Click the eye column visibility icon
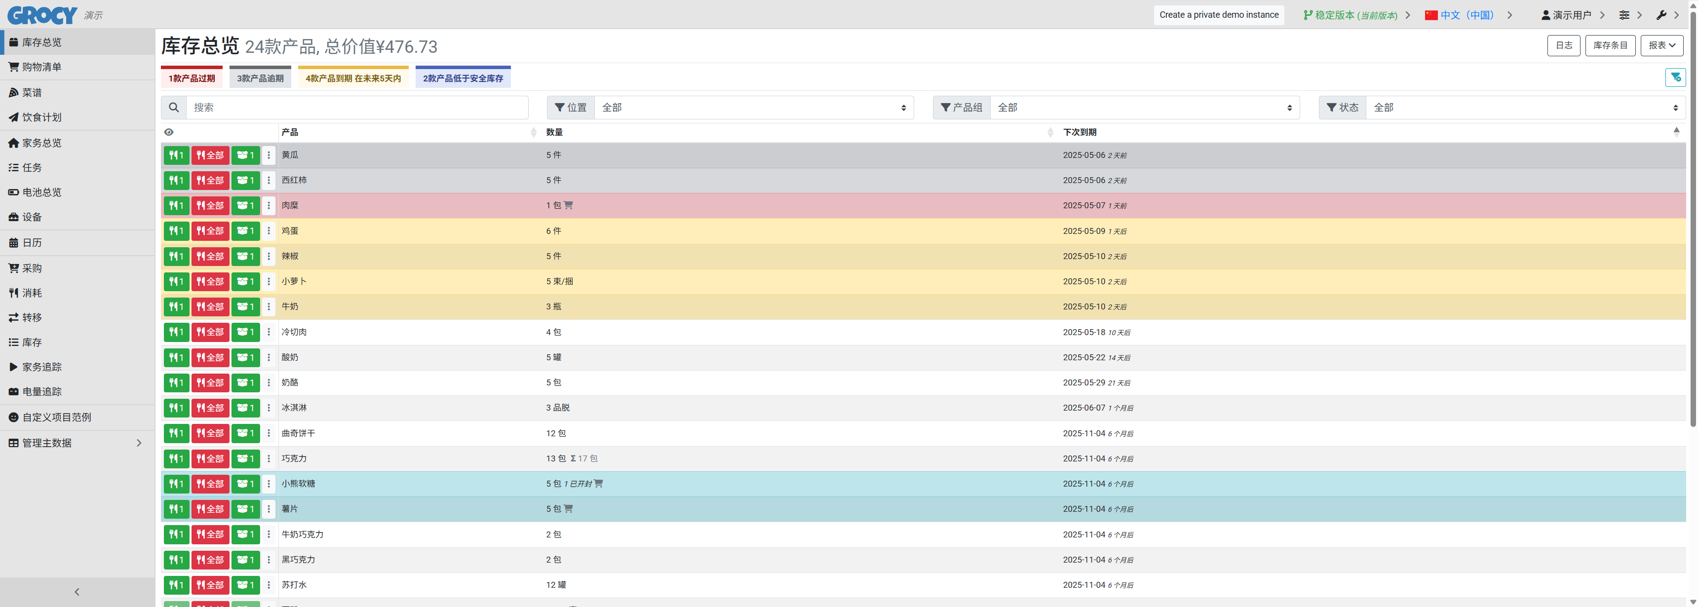 tap(169, 132)
